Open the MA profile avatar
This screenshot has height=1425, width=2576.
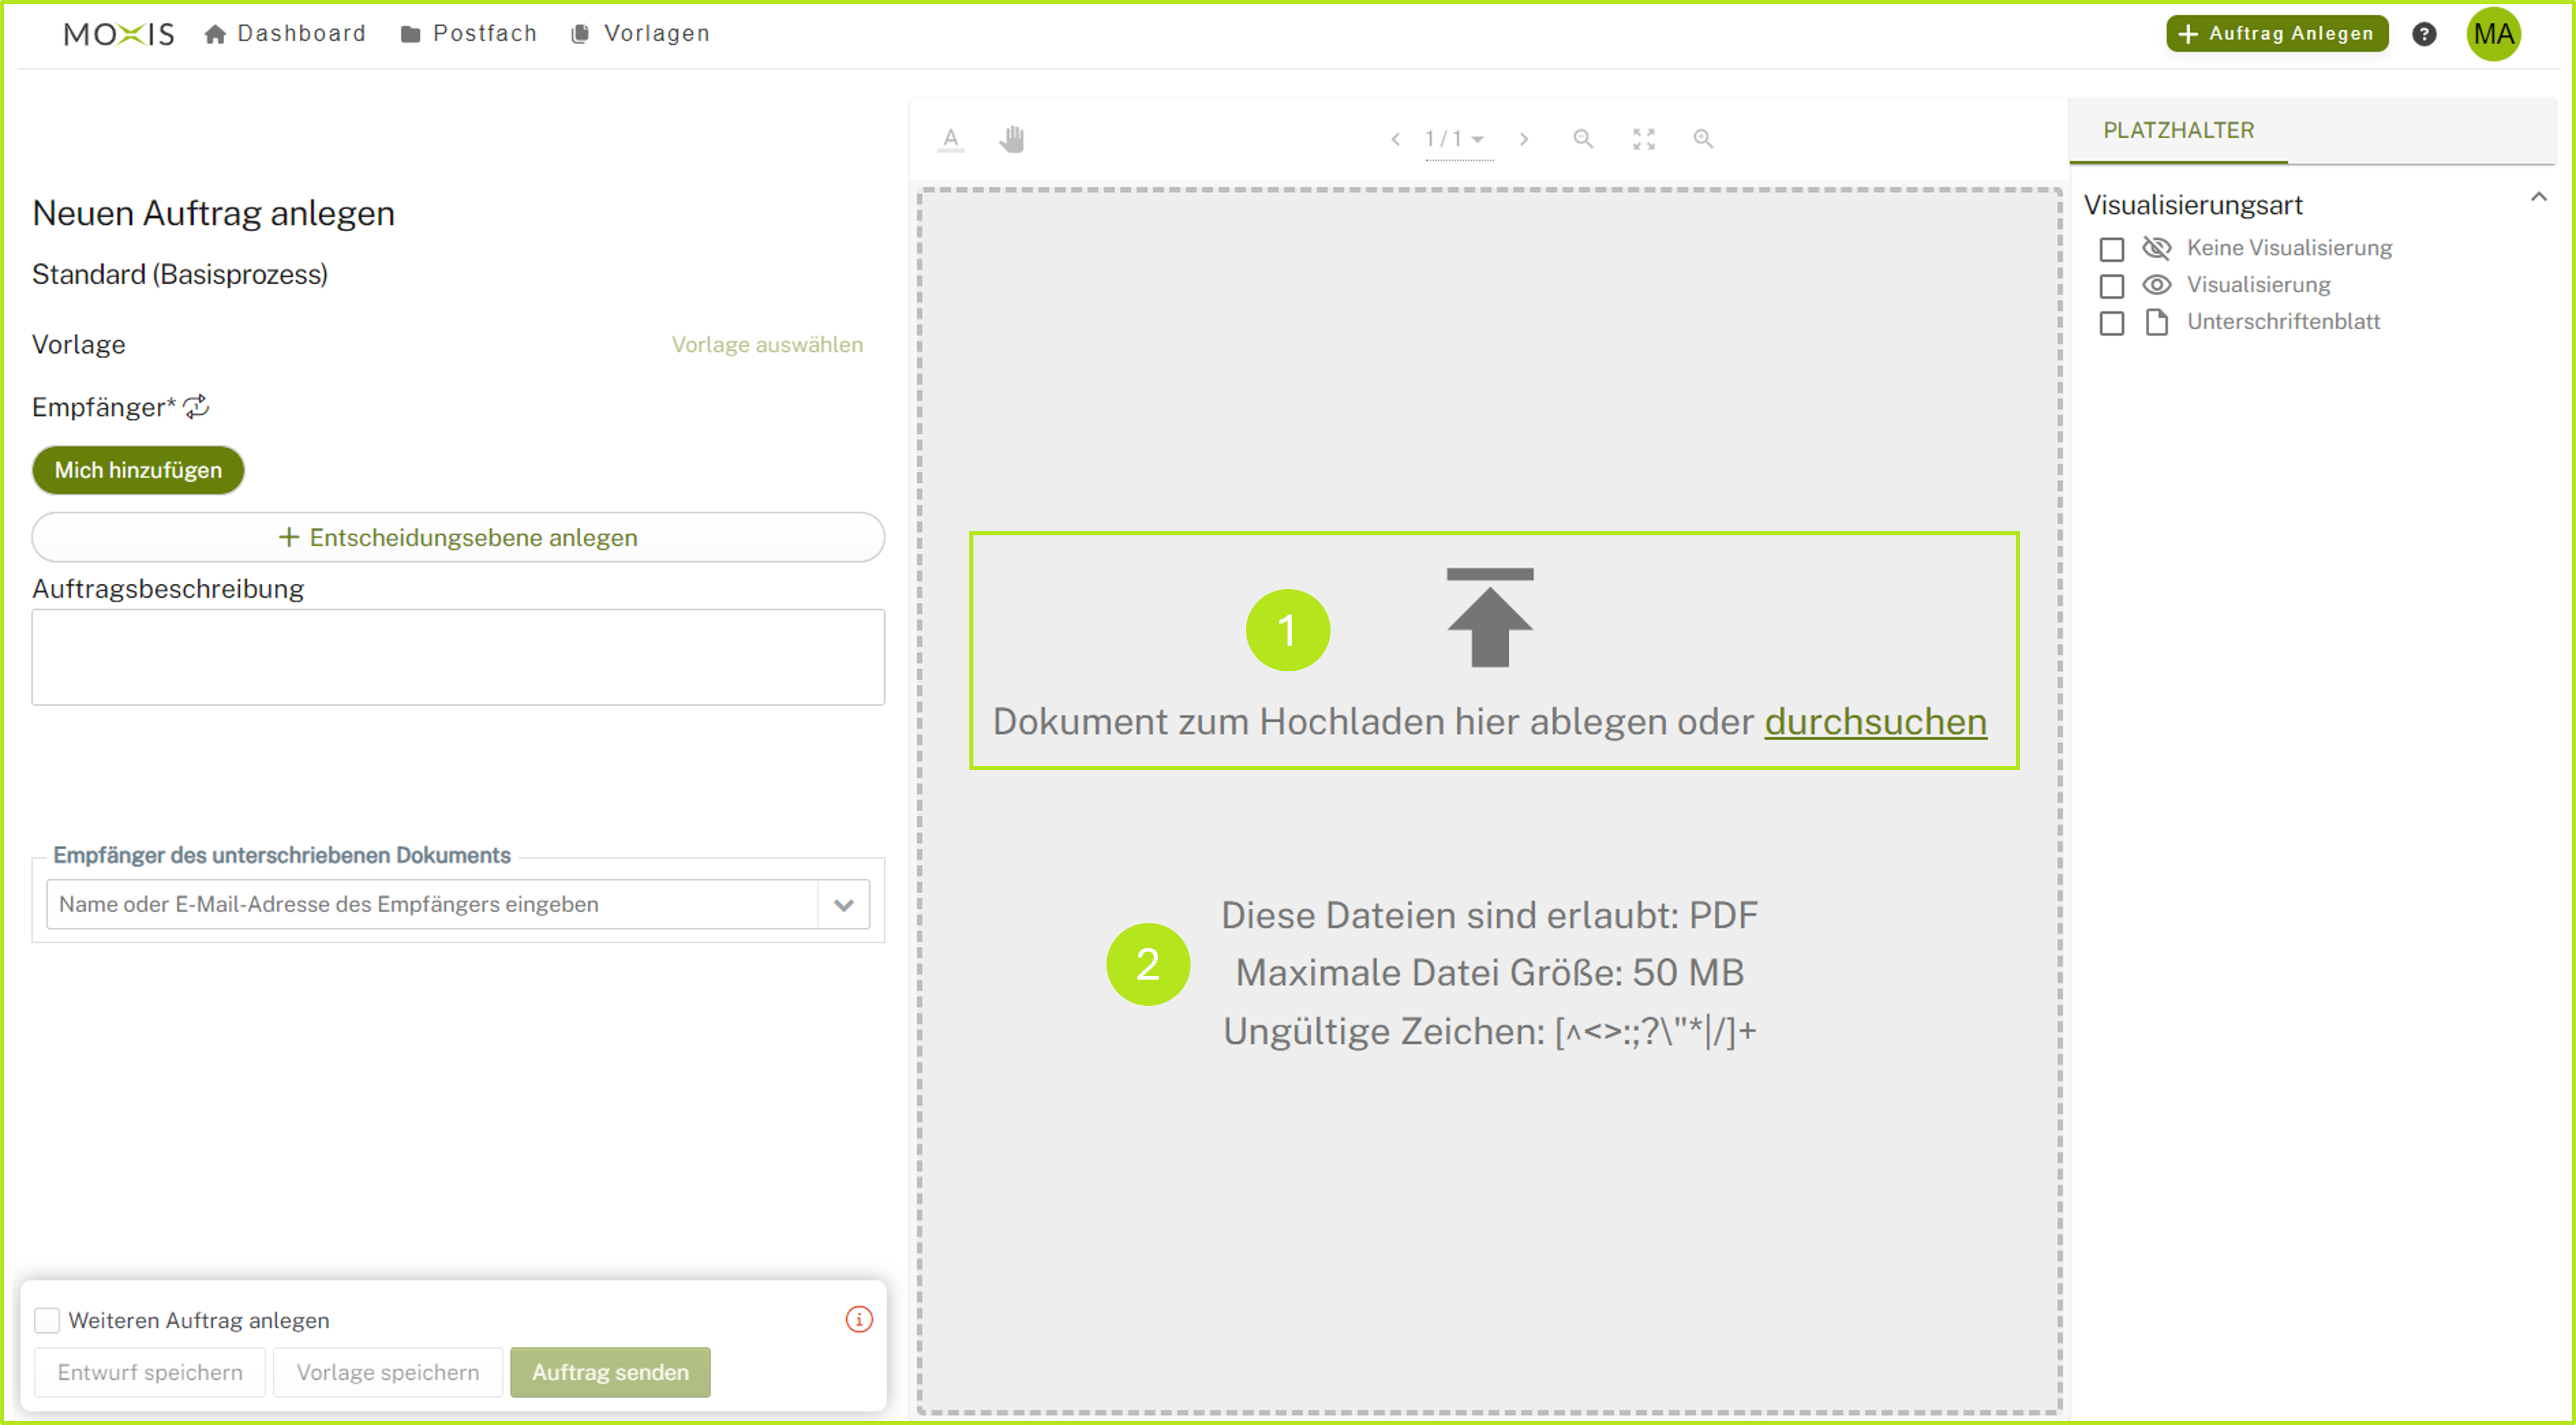pyautogui.click(x=2493, y=33)
